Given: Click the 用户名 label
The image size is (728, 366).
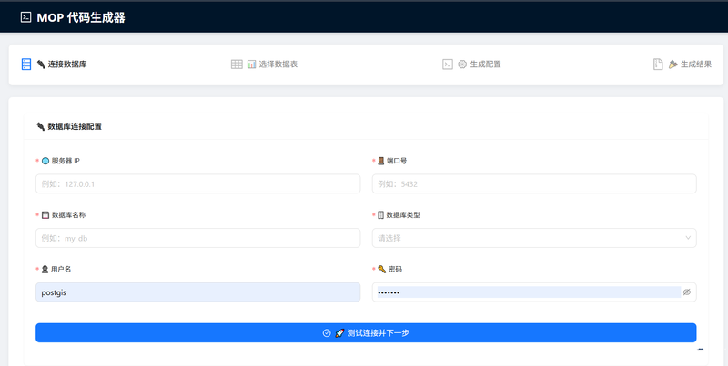Looking at the screenshot, I should pyautogui.click(x=61, y=269).
